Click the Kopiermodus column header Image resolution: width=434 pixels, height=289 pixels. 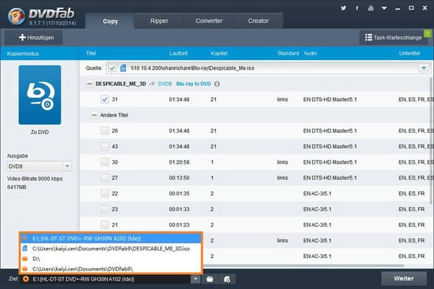(x=23, y=54)
